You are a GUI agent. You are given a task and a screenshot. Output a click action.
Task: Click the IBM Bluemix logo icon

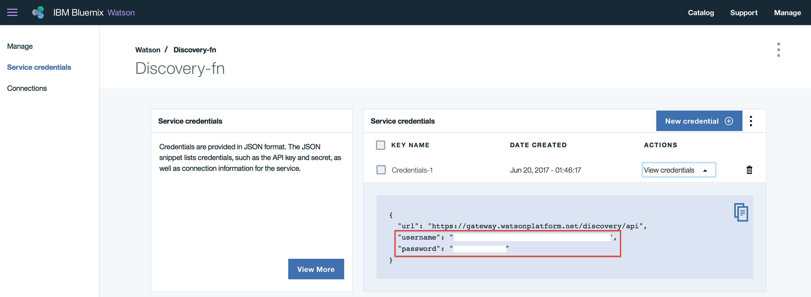(x=38, y=13)
